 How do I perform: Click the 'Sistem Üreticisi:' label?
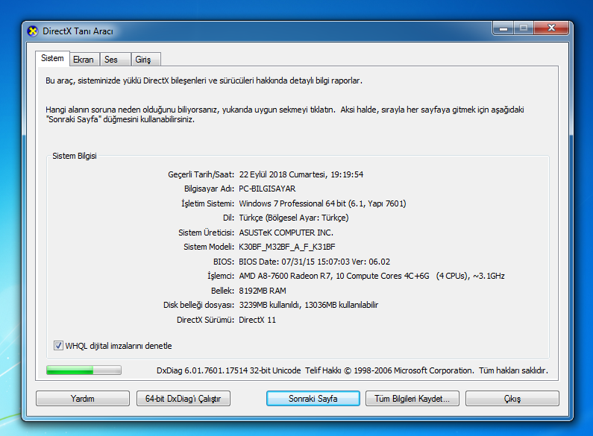click(x=206, y=233)
